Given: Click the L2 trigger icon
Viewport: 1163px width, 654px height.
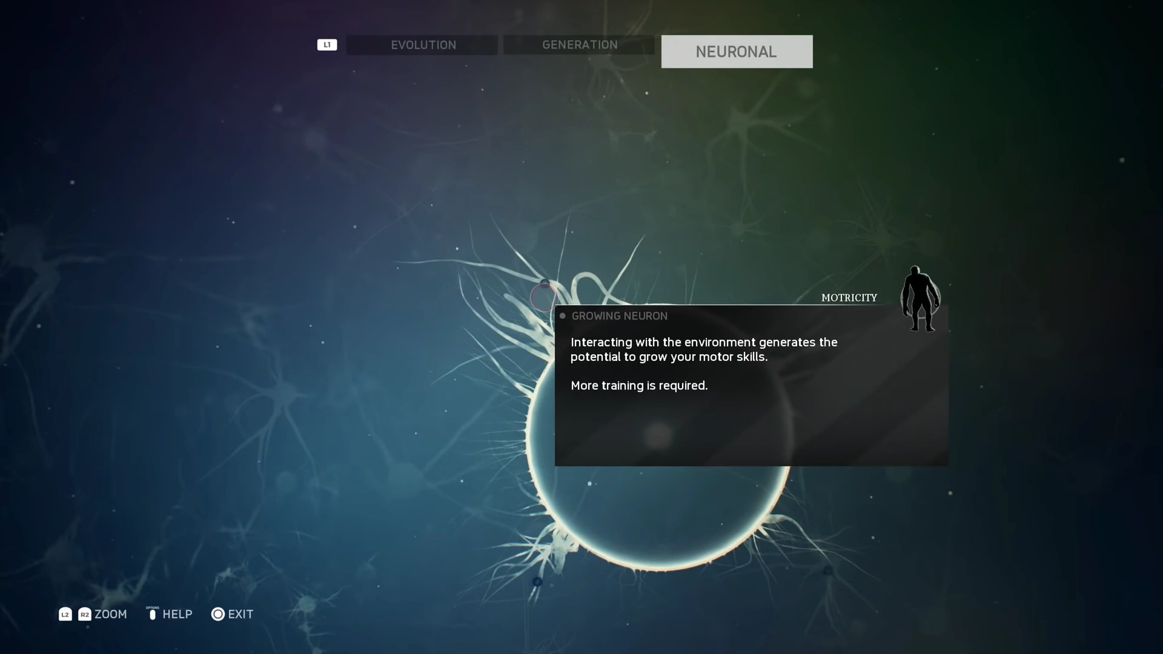Looking at the screenshot, I should (x=65, y=615).
